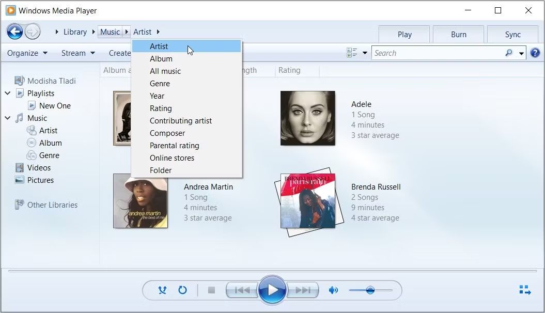Select the Adele album cover thumbnail
This screenshot has width=545, height=313.
tap(307, 118)
